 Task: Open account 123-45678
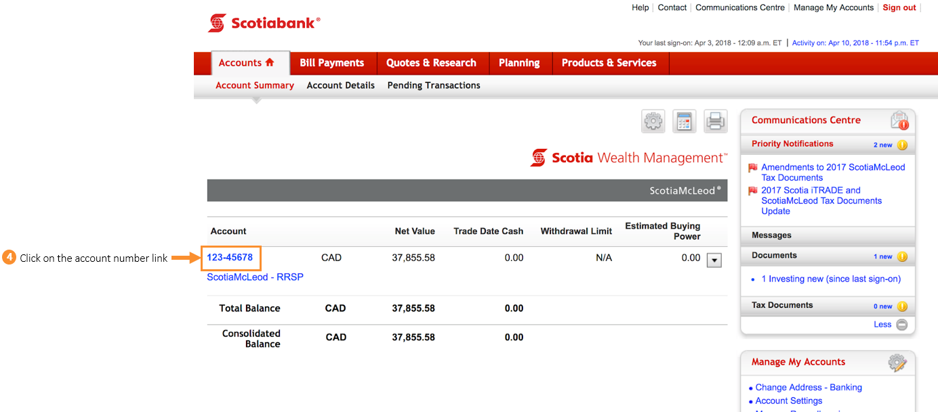(x=230, y=258)
